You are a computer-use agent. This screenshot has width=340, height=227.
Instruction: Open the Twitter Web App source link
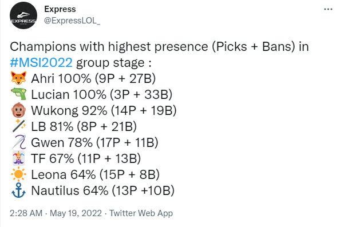point(141,213)
